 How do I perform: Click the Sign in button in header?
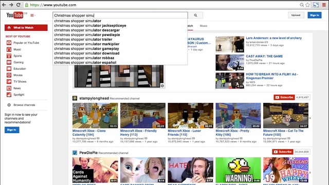pos(315,15)
